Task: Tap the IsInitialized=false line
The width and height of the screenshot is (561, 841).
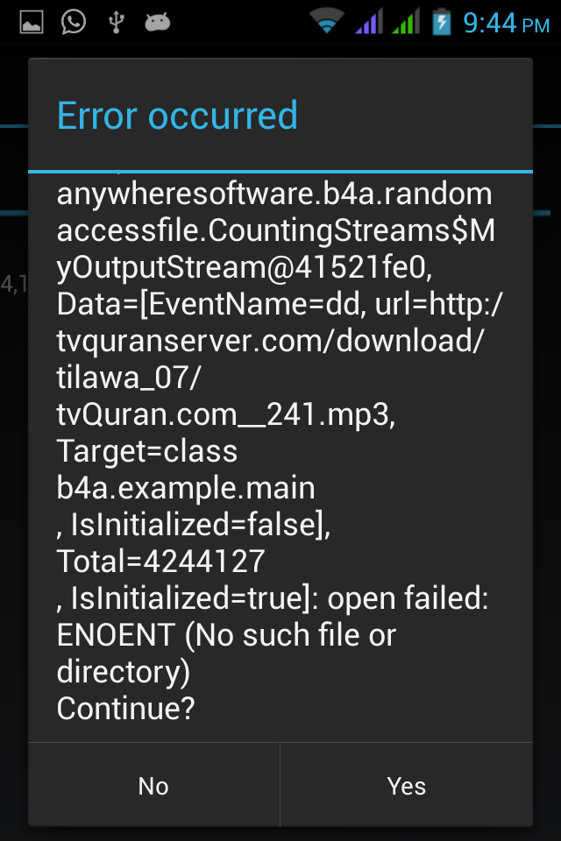Action: point(194,525)
